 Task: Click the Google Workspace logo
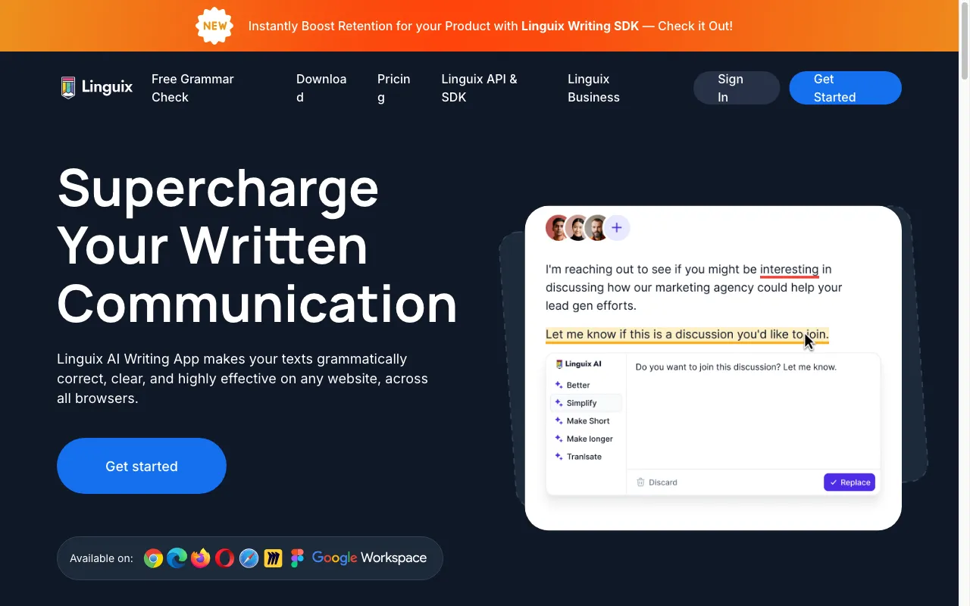pos(369,558)
